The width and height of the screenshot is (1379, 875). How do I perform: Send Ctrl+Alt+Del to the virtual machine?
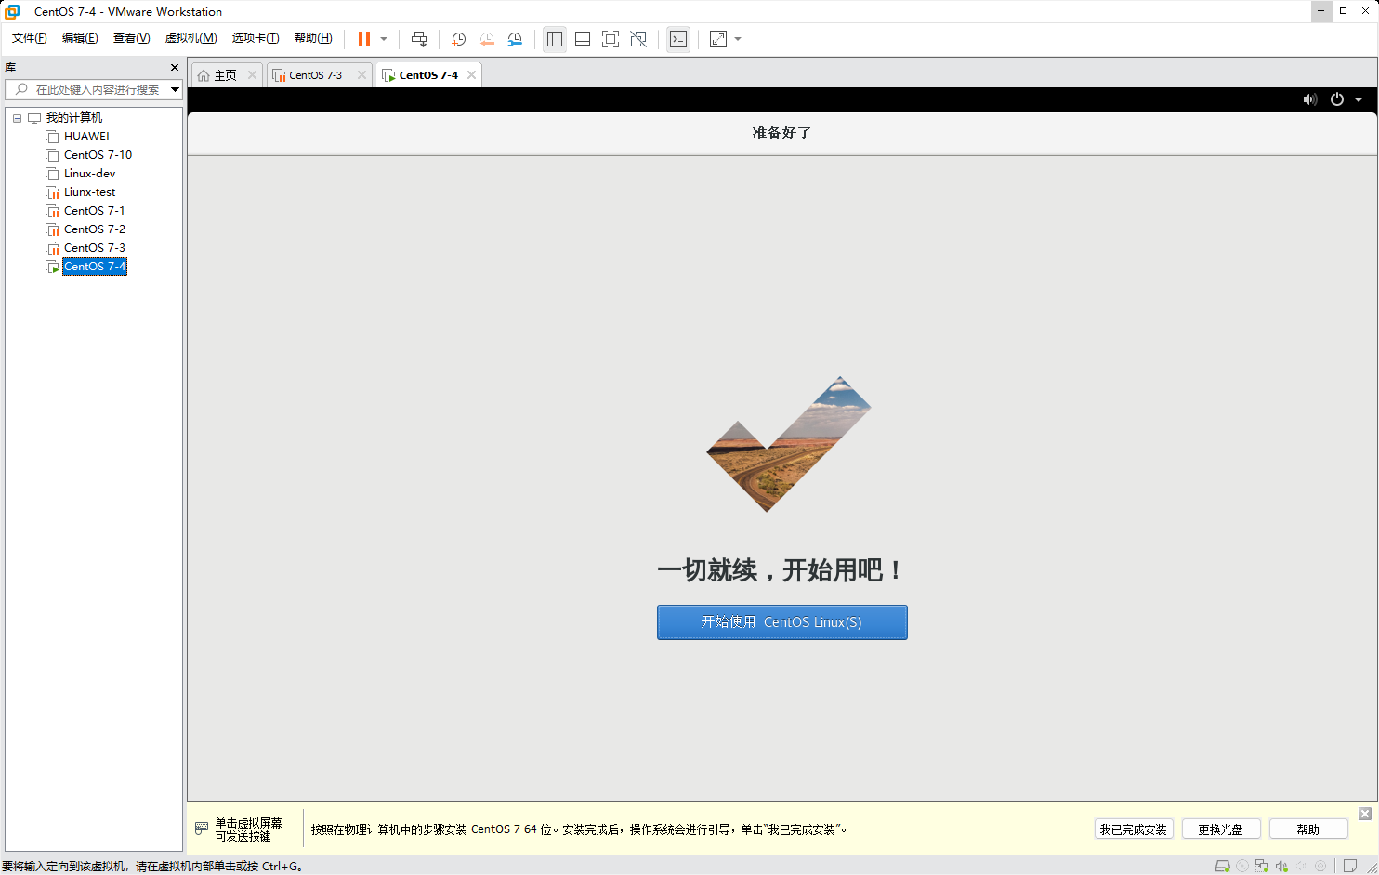click(419, 39)
